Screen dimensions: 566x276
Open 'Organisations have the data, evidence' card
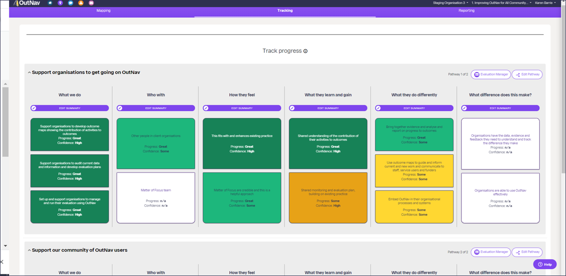pyautogui.click(x=501, y=143)
